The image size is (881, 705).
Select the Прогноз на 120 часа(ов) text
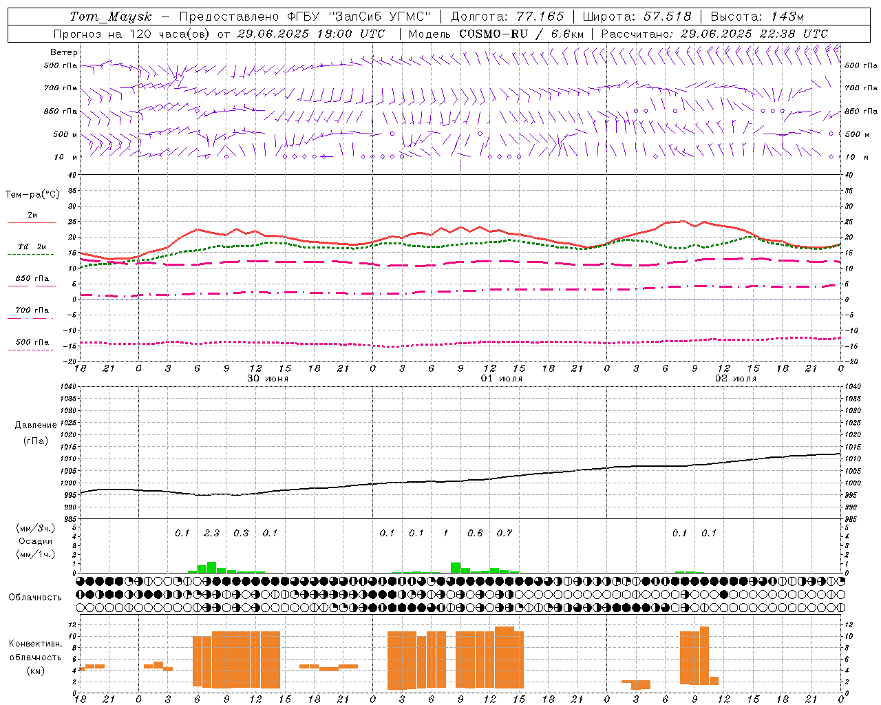[133, 34]
